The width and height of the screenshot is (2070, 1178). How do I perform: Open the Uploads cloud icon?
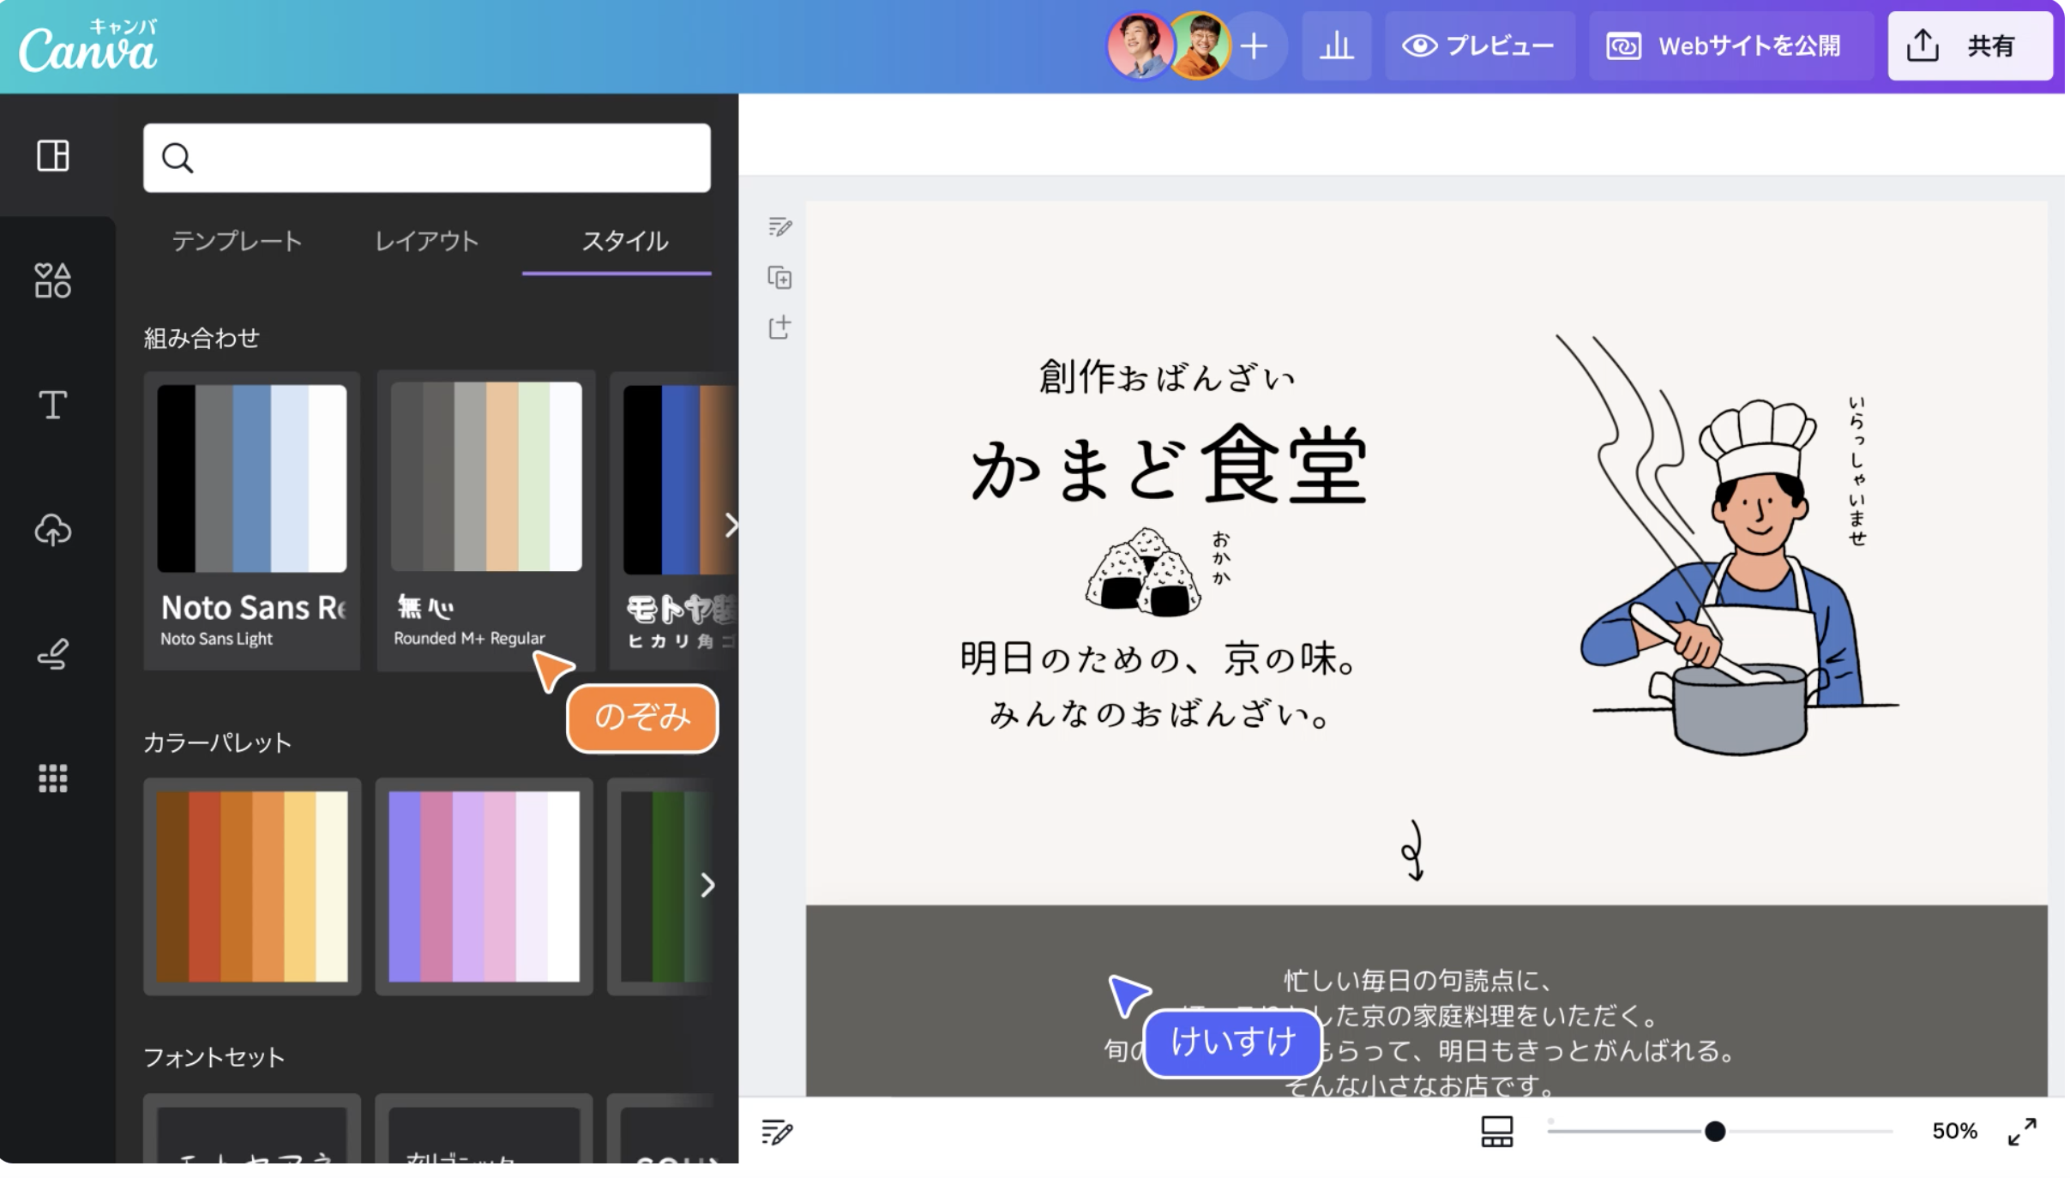53,530
